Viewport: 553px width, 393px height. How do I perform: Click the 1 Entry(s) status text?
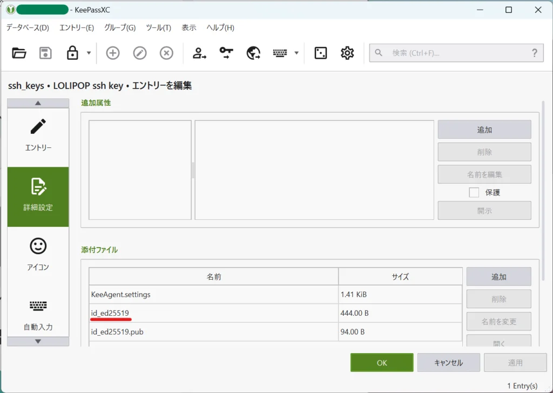point(522,386)
